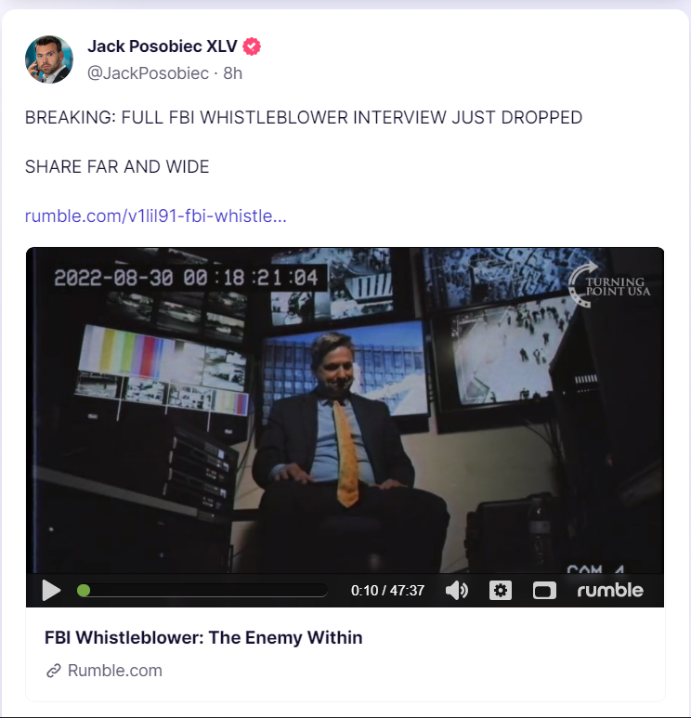The image size is (691, 718).
Task: Open the rumble.com/v1lil91 link
Action: click(156, 215)
